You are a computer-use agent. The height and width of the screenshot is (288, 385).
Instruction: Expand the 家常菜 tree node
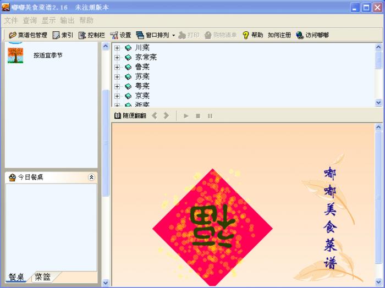[117, 57]
